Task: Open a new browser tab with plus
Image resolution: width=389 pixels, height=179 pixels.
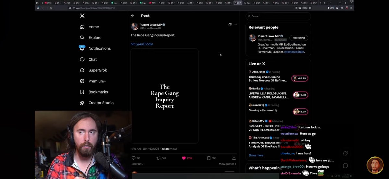Action: [324, 3]
